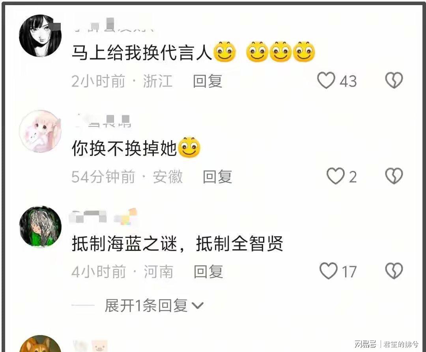
Task: Like the 抵制海蓝之谜 comment
Action: pyautogui.click(x=329, y=271)
